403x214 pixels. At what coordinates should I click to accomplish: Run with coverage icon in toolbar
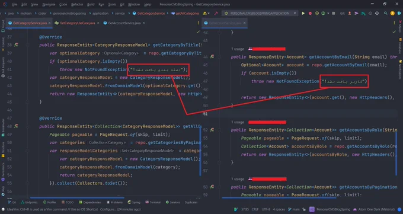click(317, 13)
